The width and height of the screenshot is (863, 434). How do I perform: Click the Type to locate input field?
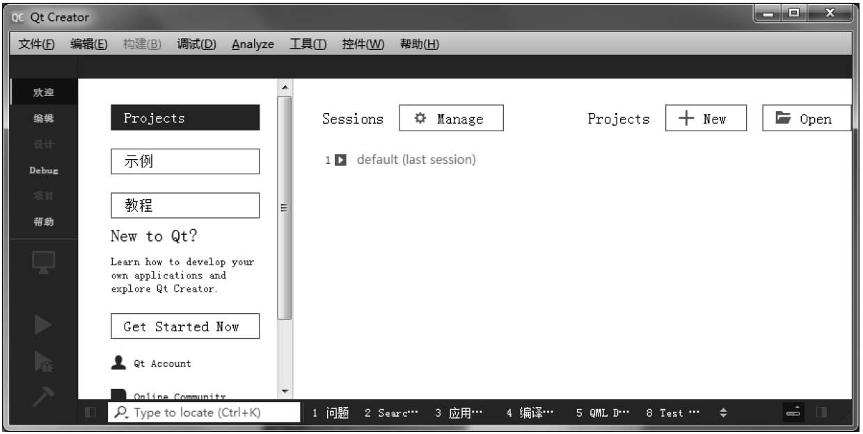pos(205,412)
